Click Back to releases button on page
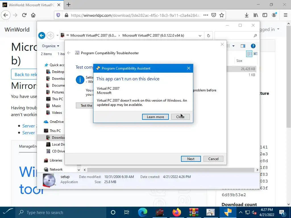The image size is (291, 218). pos(24,75)
